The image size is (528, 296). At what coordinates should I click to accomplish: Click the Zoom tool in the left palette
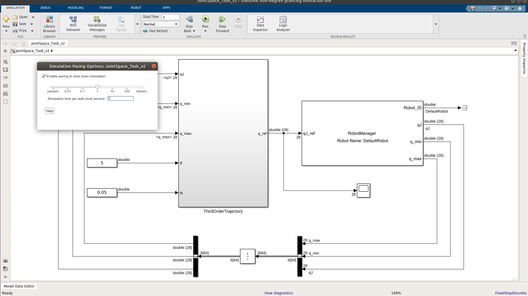[5, 62]
